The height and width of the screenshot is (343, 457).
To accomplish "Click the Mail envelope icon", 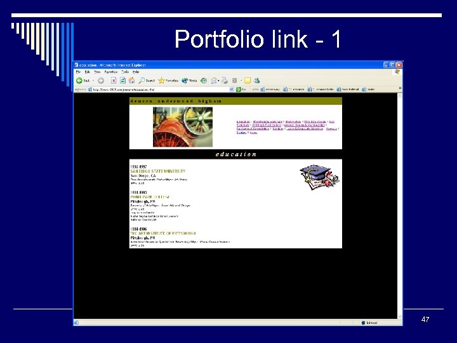I will pyautogui.click(x=214, y=81).
